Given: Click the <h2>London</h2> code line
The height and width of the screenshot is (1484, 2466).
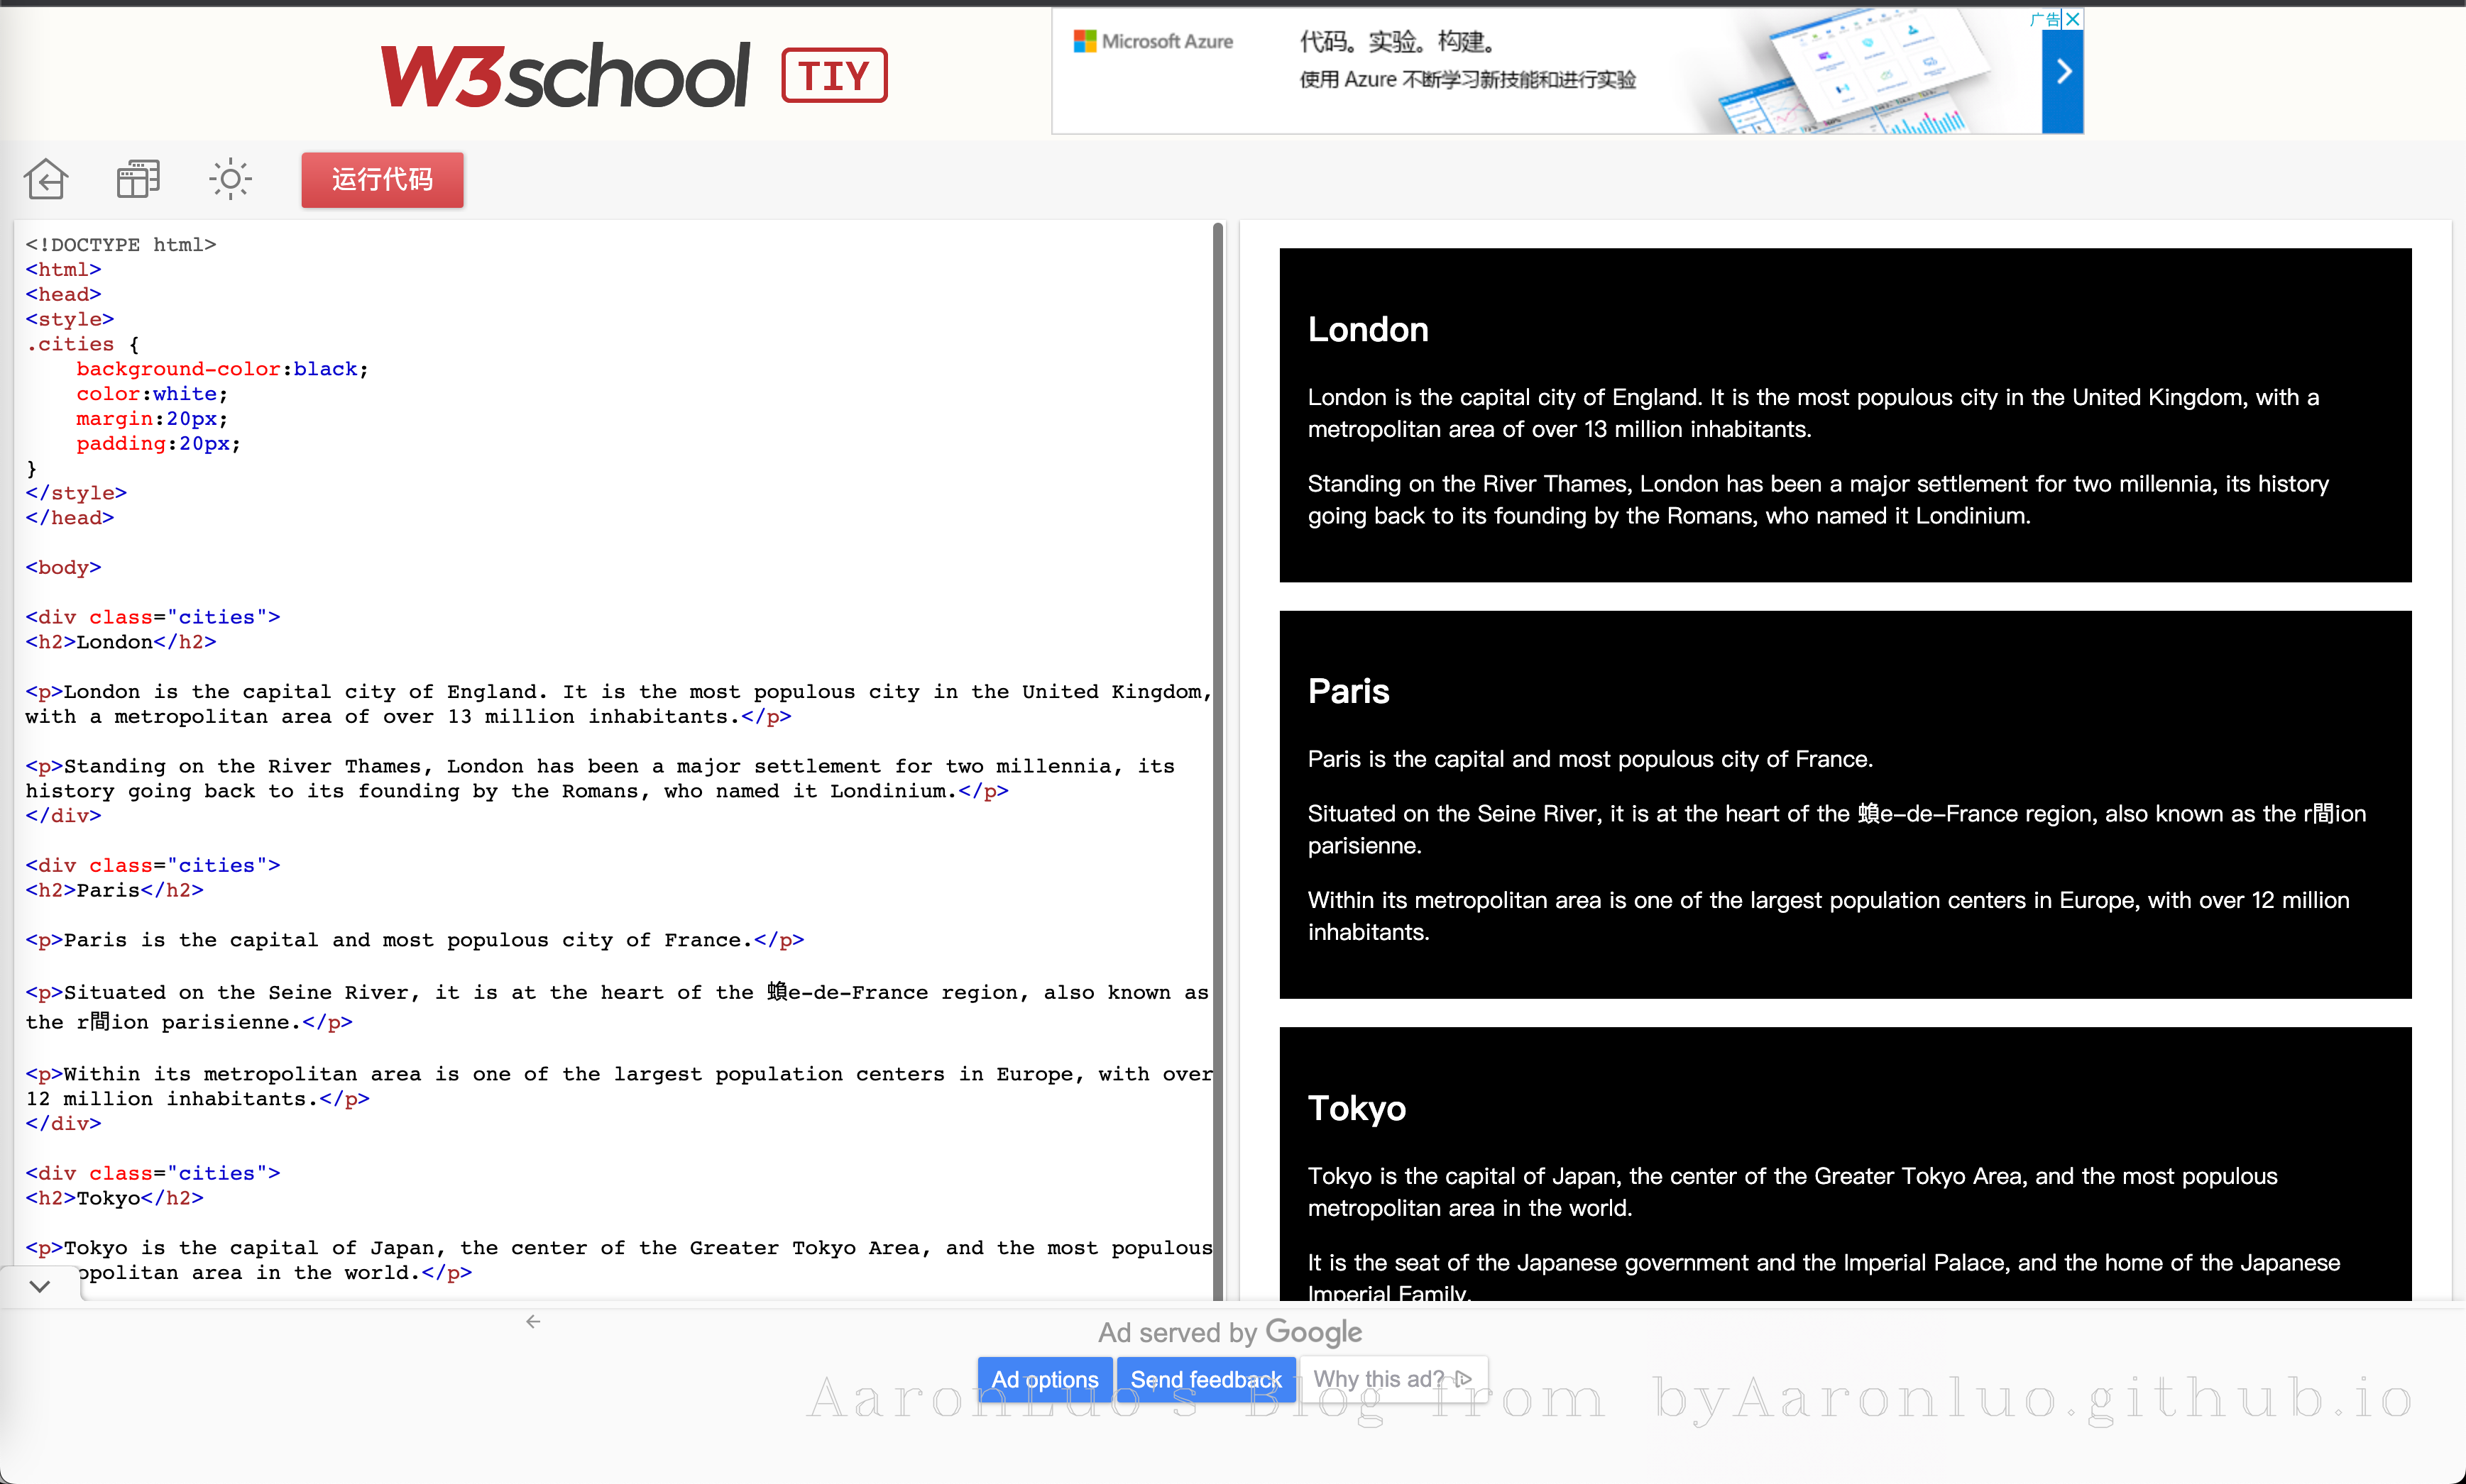Looking at the screenshot, I should coord(121,642).
